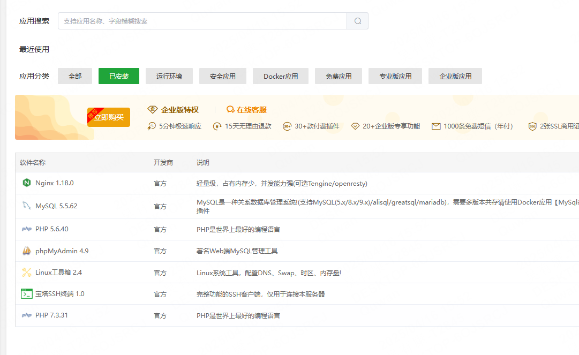Click the PHP 7.3.31 entry
The width and height of the screenshot is (579, 355).
52,315
